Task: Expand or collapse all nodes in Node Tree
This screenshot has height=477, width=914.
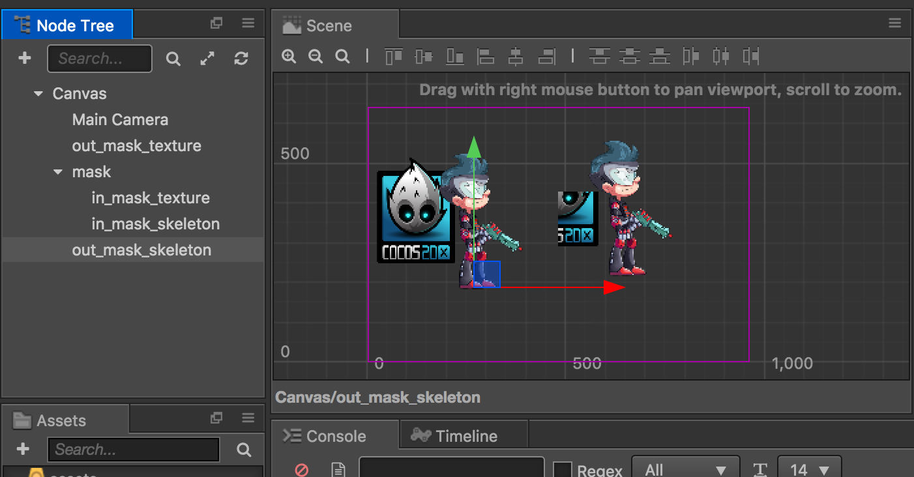Action: 207,59
